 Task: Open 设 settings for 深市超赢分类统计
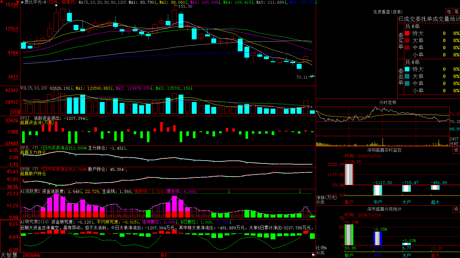[456, 209]
